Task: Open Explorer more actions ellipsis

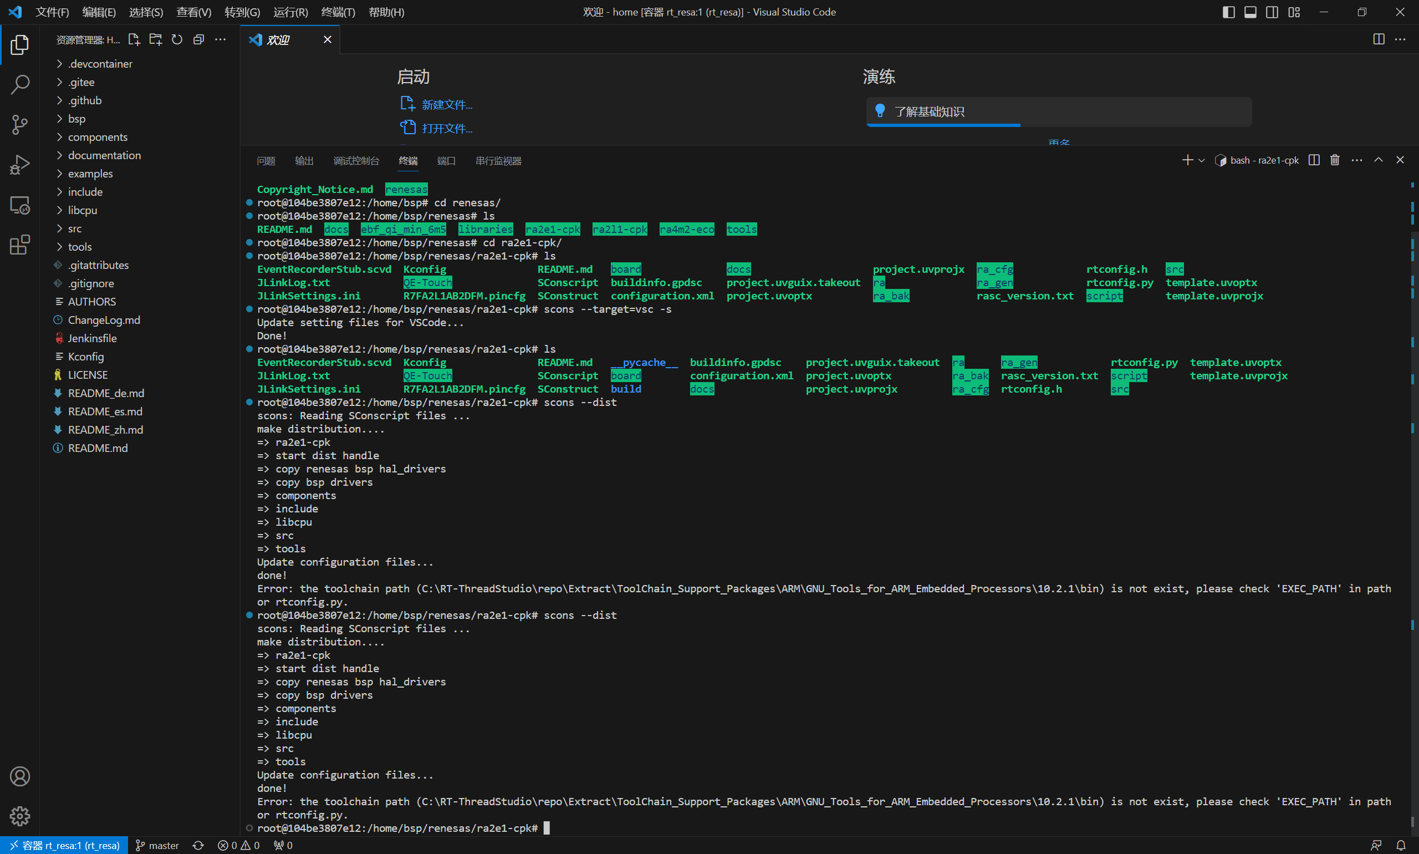Action: pos(220,39)
